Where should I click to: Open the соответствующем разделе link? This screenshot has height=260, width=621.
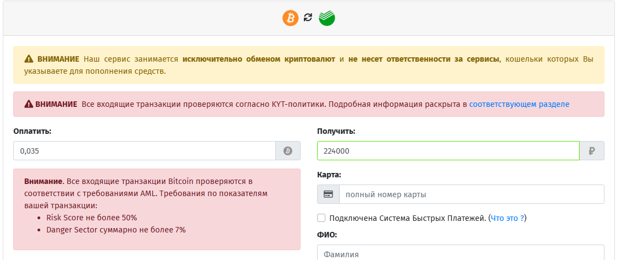tap(519, 105)
